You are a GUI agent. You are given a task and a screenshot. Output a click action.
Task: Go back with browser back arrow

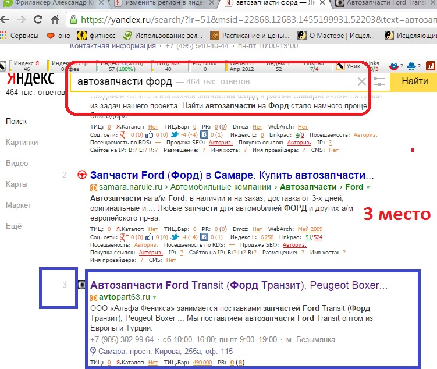tap(5, 20)
